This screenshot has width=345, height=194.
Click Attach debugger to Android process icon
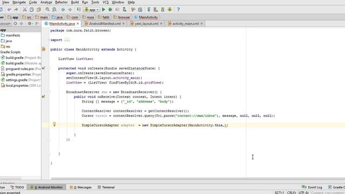[125, 10]
